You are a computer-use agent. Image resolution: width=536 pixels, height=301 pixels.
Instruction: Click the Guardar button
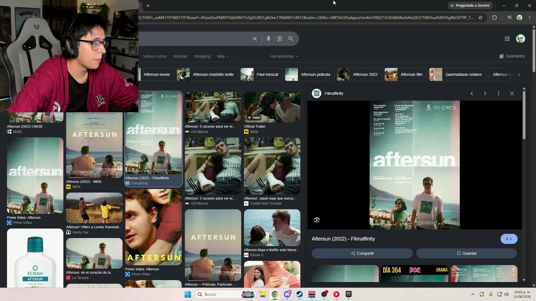coord(466,253)
